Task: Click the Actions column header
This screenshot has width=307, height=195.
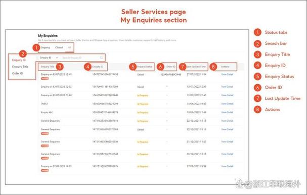Action: pyautogui.click(x=225, y=67)
